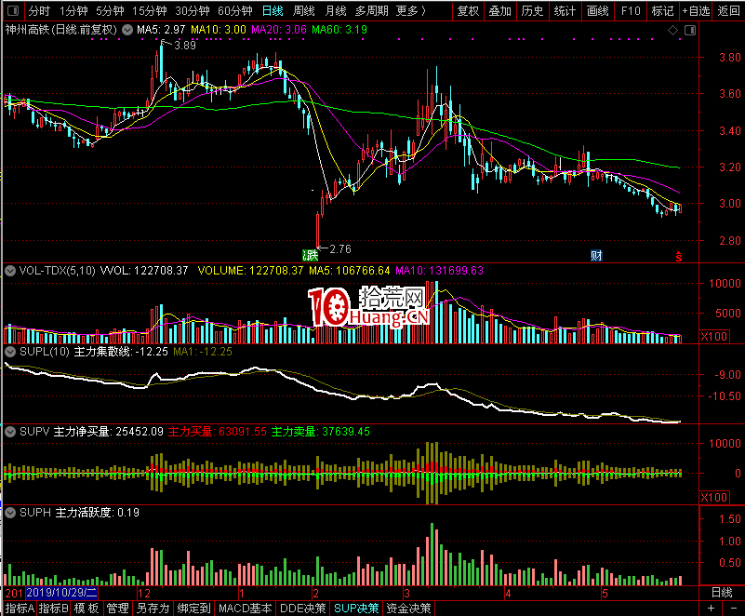Switch to 日线 daily chart

click(x=273, y=10)
